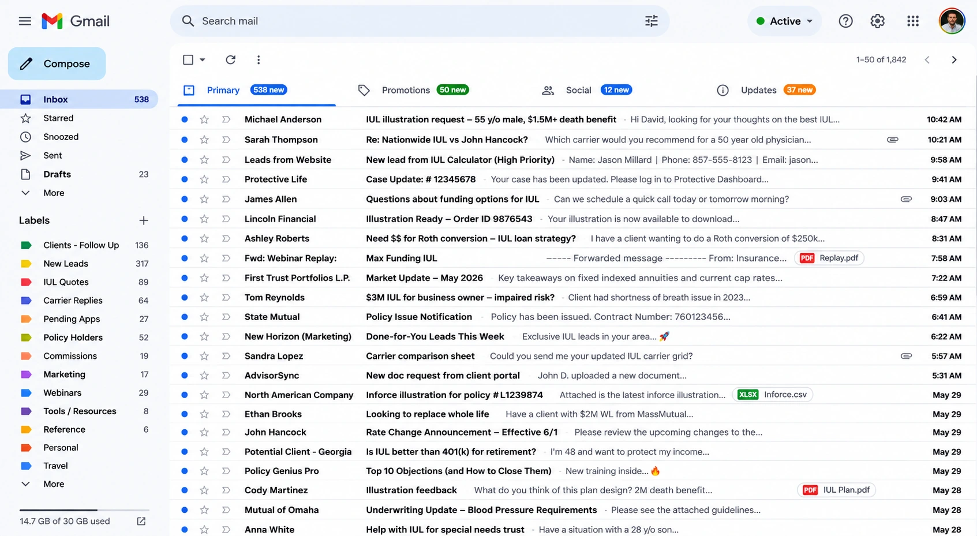Open the Inbox folder
The image size is (977, 536).
point(79,99)
